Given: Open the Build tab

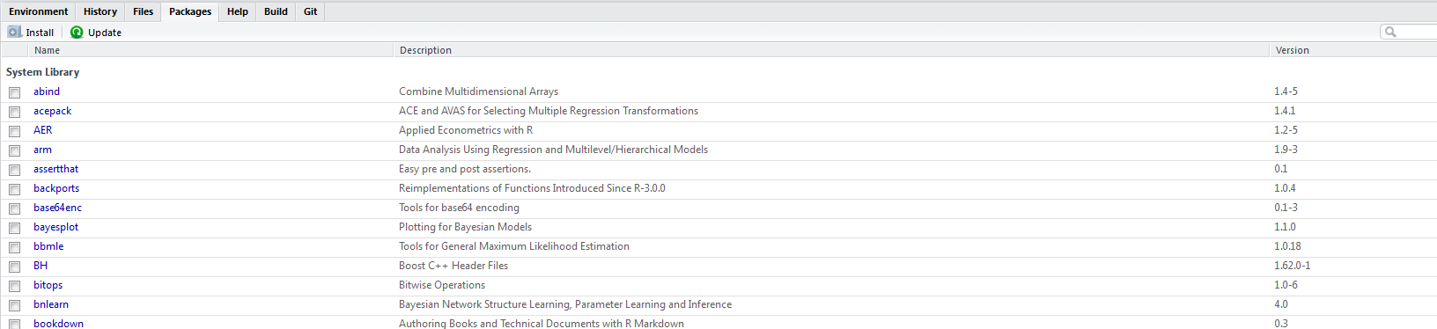Looking at the screenshot, I should pyautogui.click(x=276, y=11).
